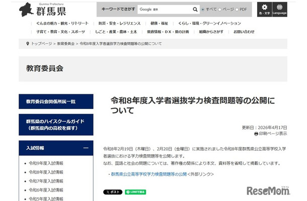Click the printer icon for print view

(256, 134)
